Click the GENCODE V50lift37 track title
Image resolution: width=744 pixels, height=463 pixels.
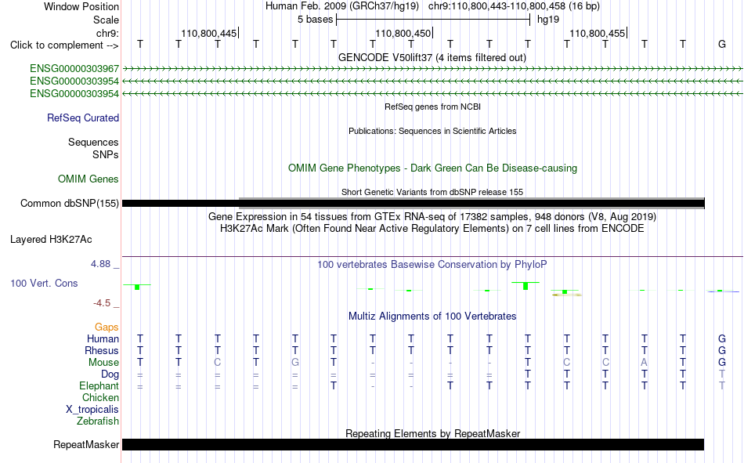[x=432, y=57]
